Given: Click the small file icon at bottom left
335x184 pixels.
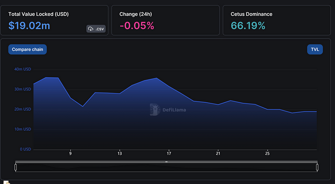Looking at the screenshot, I should (7, 182).
